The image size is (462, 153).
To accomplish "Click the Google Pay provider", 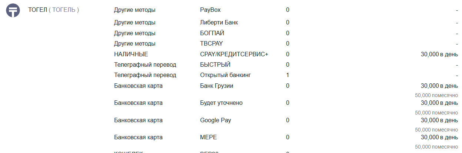I will [x=215, y=120].
